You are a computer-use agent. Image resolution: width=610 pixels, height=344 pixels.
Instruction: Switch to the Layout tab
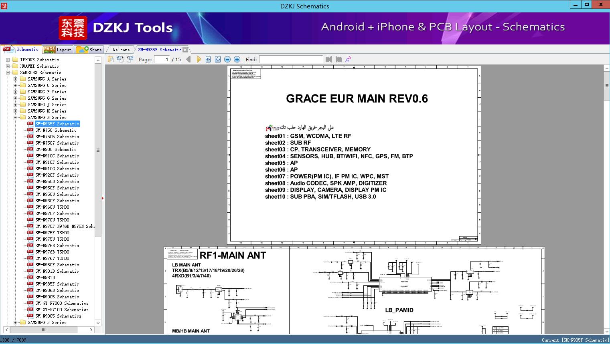pos(57,50)
